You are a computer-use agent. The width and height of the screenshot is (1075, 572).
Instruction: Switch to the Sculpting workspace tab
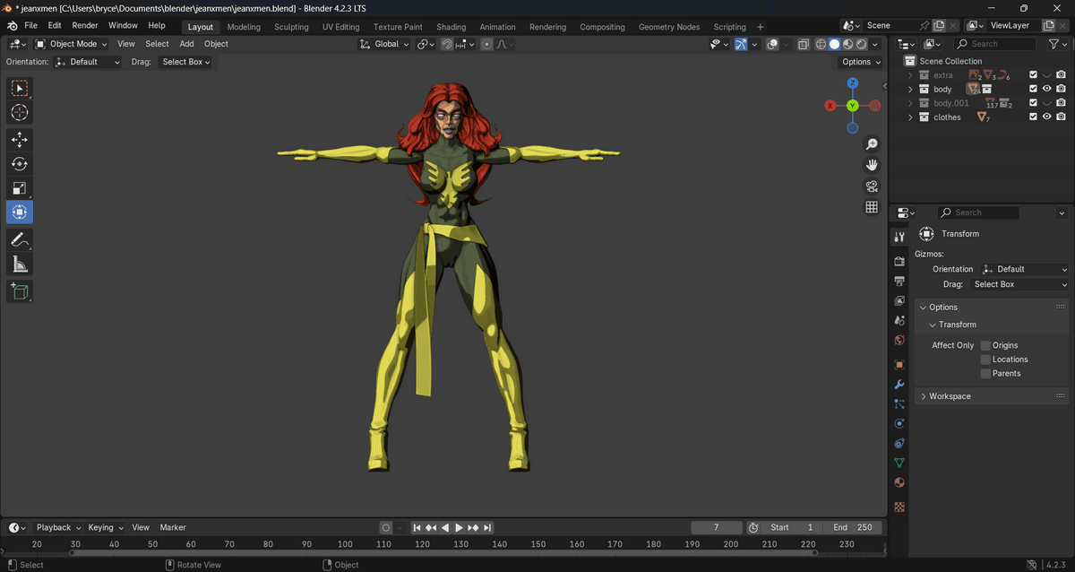(x=291, y=27)
